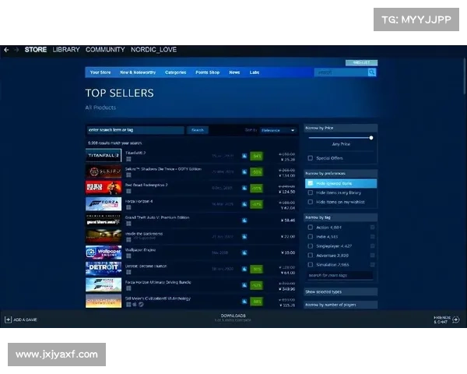Open the Labs tab
The height and width of the screenshot is (374, 467).
coord(255,72)
